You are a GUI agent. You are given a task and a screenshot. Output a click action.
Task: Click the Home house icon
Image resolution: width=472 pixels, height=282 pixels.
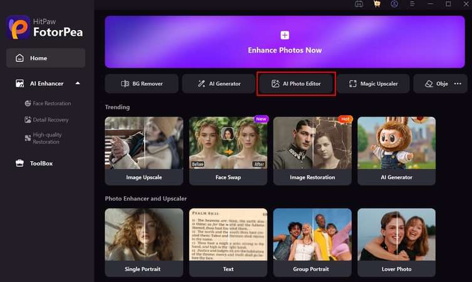coord(19,58)
